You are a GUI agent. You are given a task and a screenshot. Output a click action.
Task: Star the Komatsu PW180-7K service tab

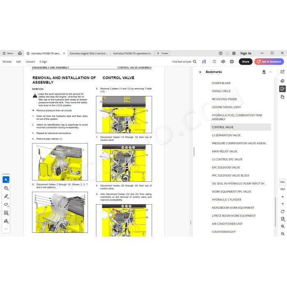[28, 53]
